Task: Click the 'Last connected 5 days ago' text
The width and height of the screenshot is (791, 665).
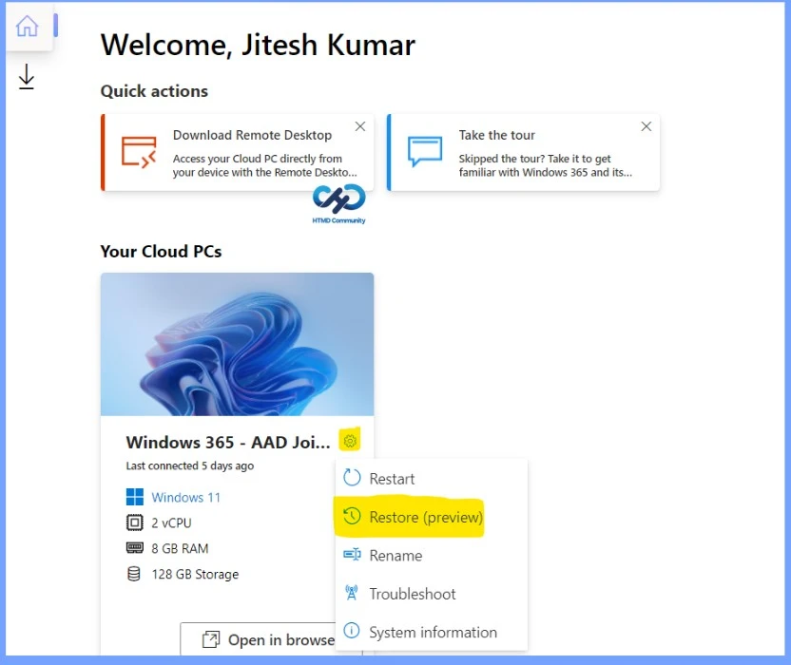Action: tap(190, 465)
